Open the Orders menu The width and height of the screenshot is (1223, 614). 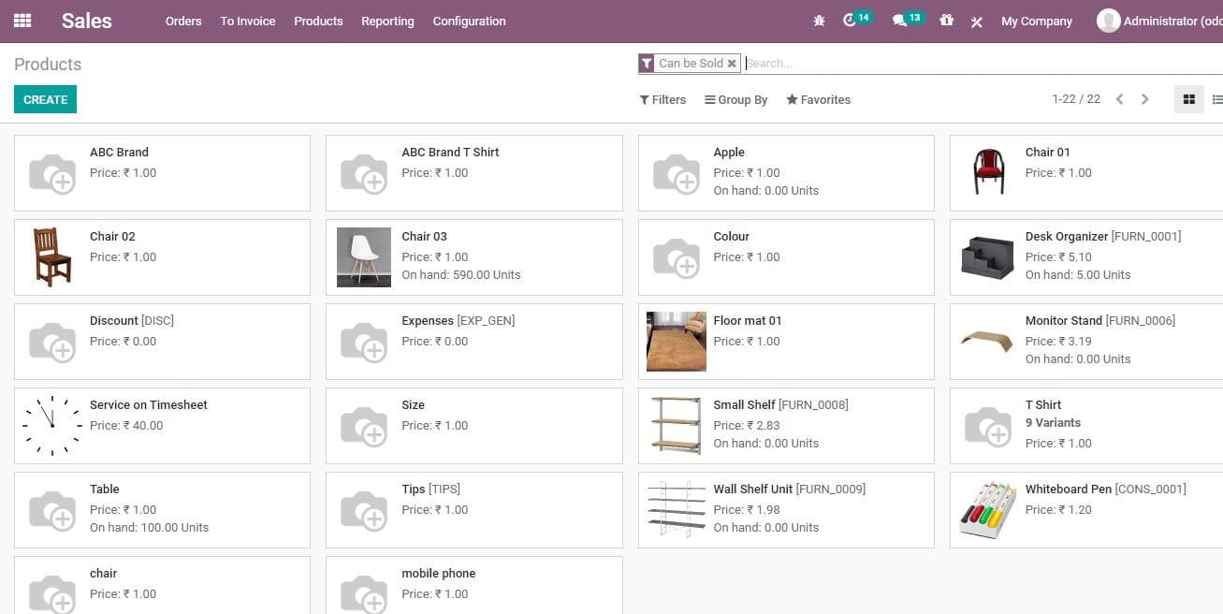[x=182, y=21]
